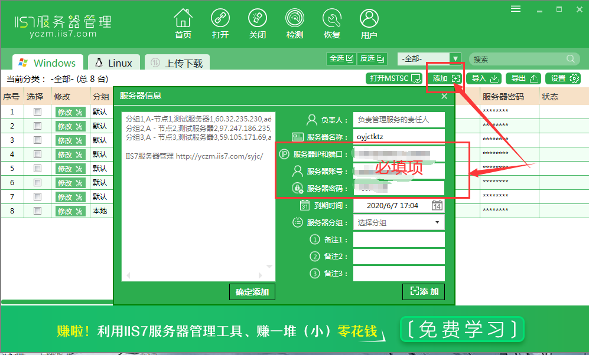Check the checkbox in row 2
Image resolution: width=589 pixels, height=355 pixels.
click(x=37, y=126)
